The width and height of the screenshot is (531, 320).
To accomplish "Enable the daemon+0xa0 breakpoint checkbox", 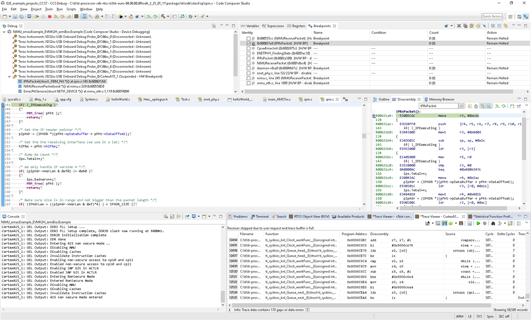I will pyautogui.click(x=248, y=68).
